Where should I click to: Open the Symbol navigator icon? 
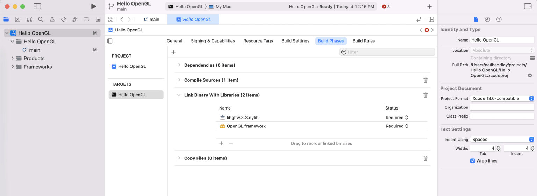point(29,20)
